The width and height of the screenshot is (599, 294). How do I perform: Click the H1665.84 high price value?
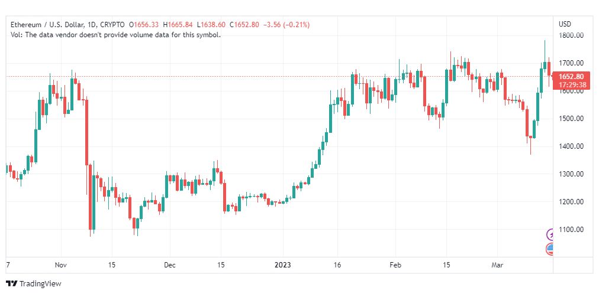pos(178,25)
